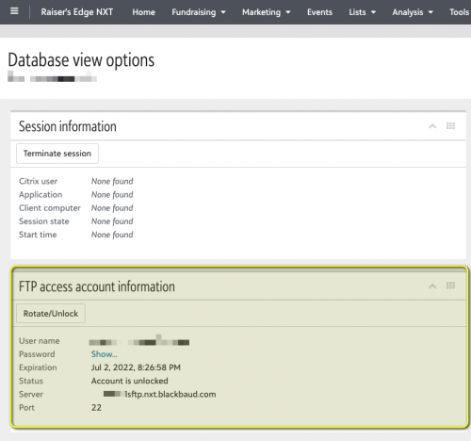Select the port value 22
This screenshot has height=441, width=471.
click(96, 408)
